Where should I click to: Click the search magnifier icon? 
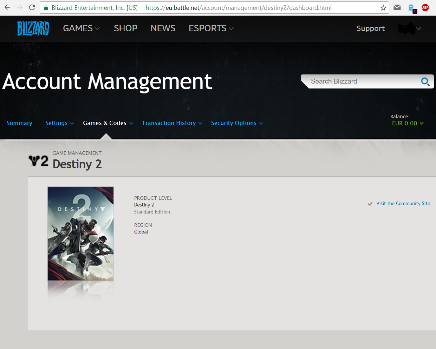point(425,82)
